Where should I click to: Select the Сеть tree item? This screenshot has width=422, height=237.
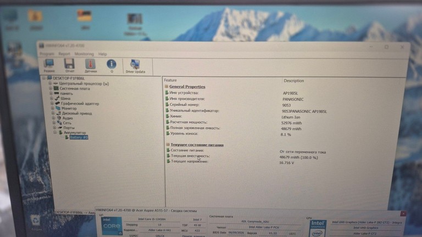(x=67, y=123)
